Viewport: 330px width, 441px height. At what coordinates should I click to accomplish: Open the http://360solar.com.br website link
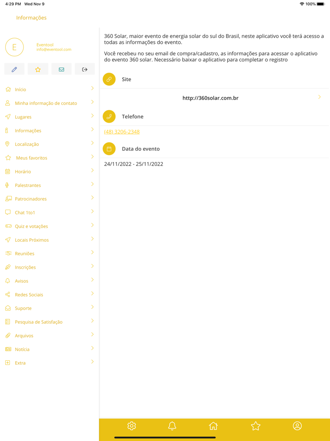tap(210, 98)
